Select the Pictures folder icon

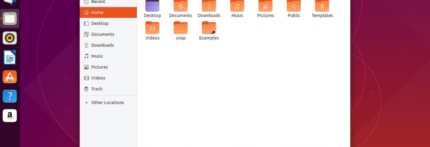pos(266,6)
